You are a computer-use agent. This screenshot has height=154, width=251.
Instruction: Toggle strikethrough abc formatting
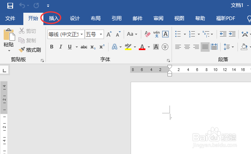pos(84,47)
